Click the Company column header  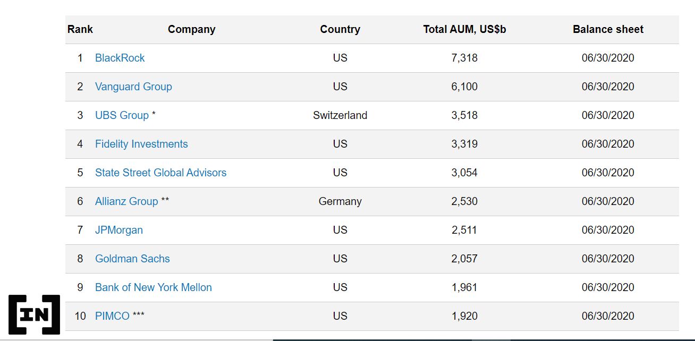pos(191,29)
